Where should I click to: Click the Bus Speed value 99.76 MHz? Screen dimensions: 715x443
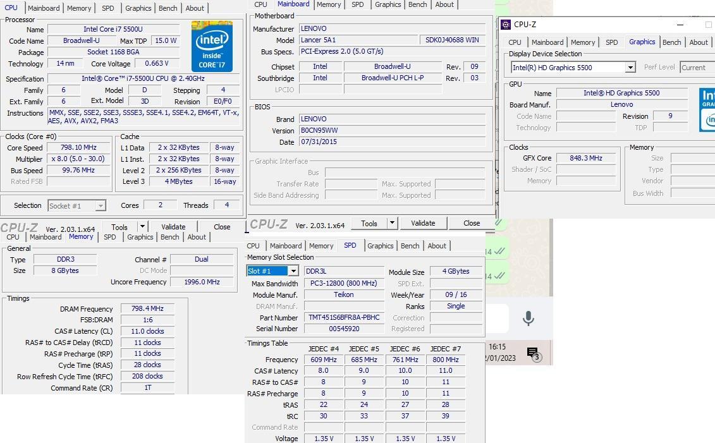click(78, 170)
